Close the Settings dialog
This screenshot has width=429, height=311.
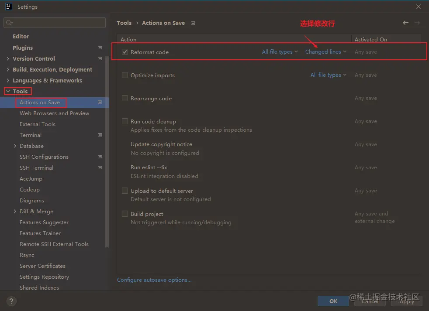tap(419, 7)
